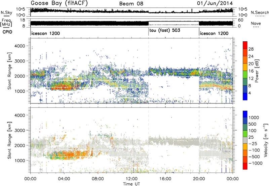
Task: Click the "1000" range tick on power panel
Action: pyautogui.click(x=21, y=91)
